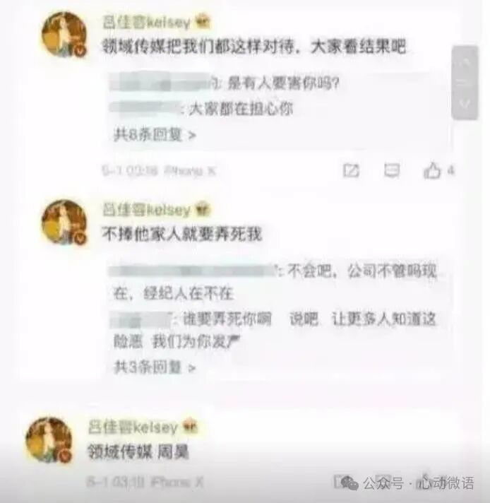This screenshot has height=503, width=490.
Task: Select the reply 大家都在担心你
Action: (241, 109)
